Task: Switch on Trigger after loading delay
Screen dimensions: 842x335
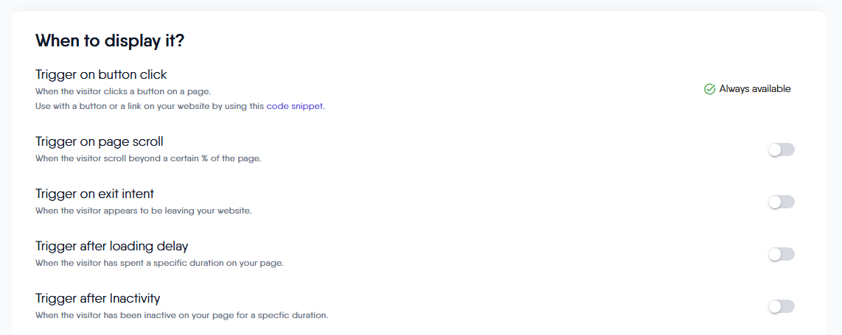Action: pyautogui.click(x=781, y=254)
